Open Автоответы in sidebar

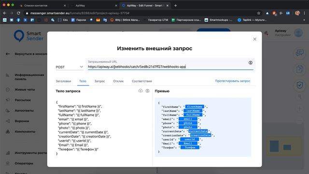point(24,111)
